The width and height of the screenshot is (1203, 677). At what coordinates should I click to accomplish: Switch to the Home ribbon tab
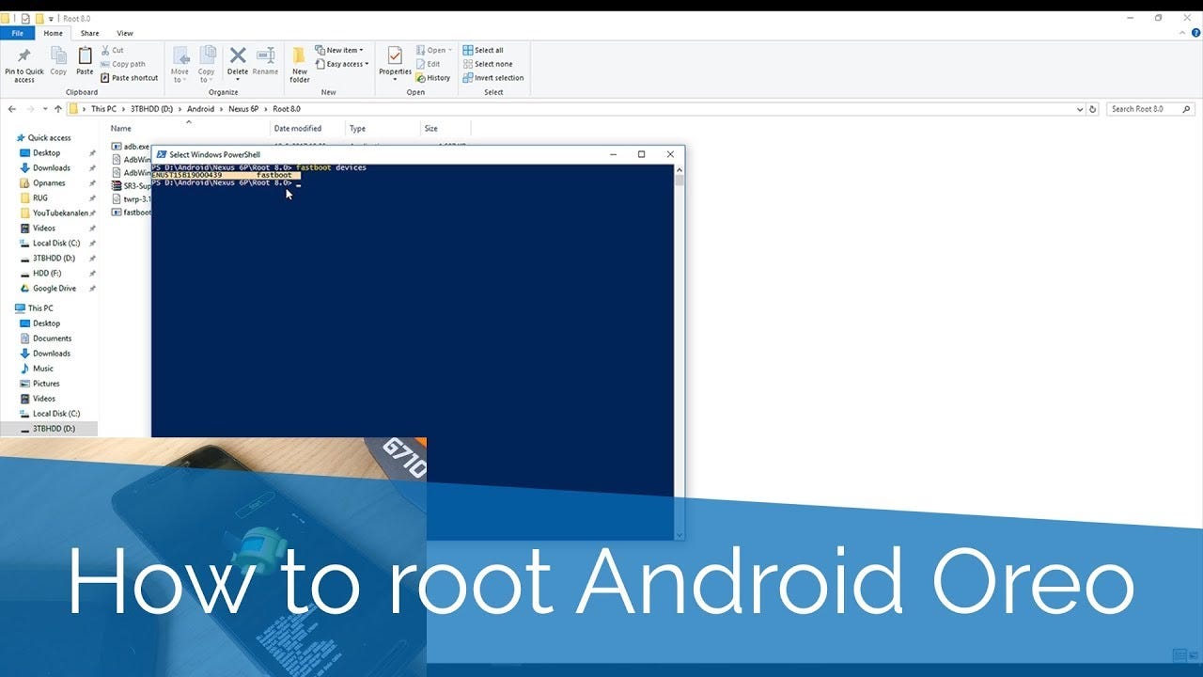54,33
